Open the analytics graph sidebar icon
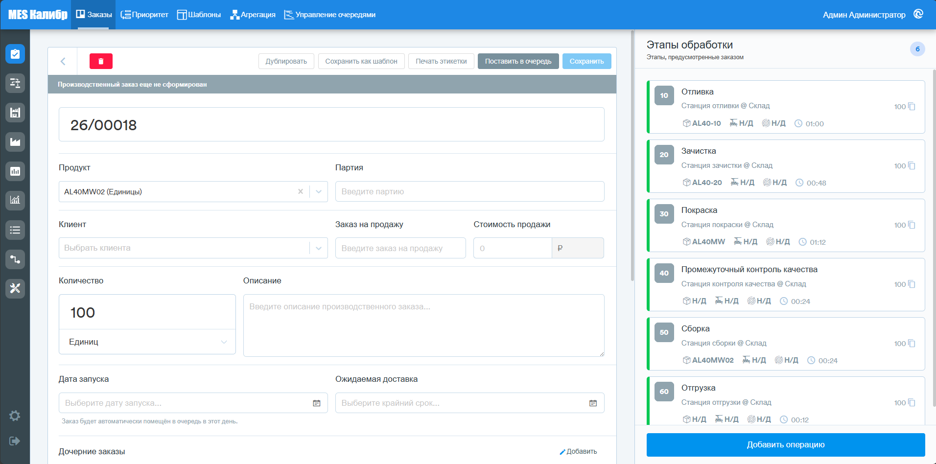Image resolution: width=936 pixels, height=464 pixels. [15, 200]
